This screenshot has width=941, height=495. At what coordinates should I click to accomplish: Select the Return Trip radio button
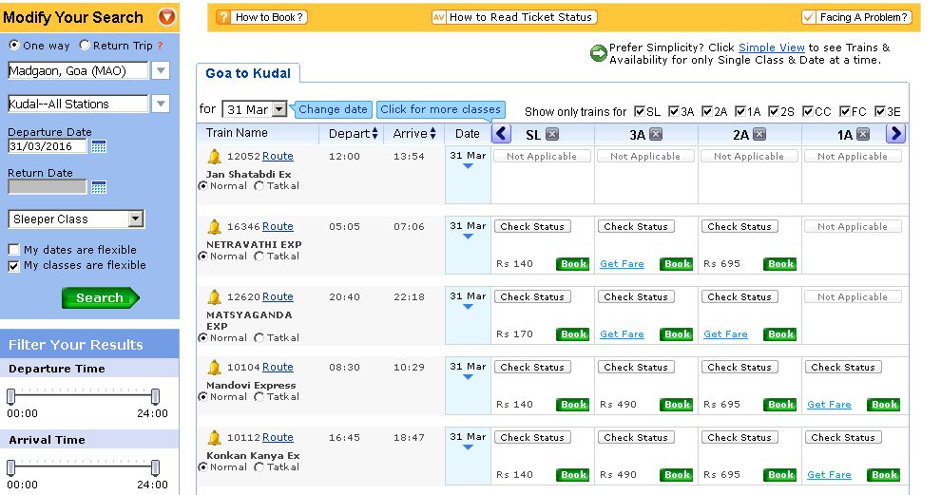pos(85,46)
